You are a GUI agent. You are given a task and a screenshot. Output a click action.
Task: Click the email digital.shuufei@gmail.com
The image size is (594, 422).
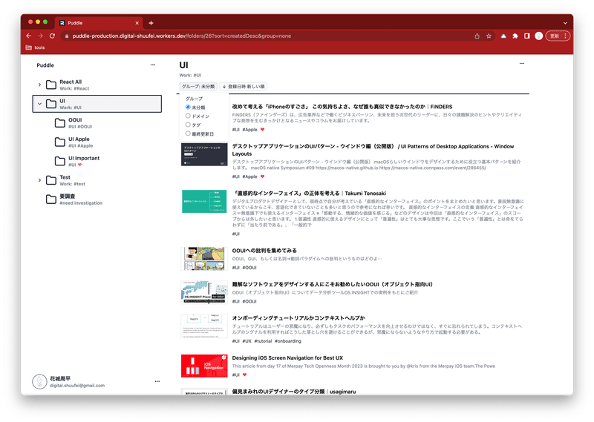click(x=77, y=386)
